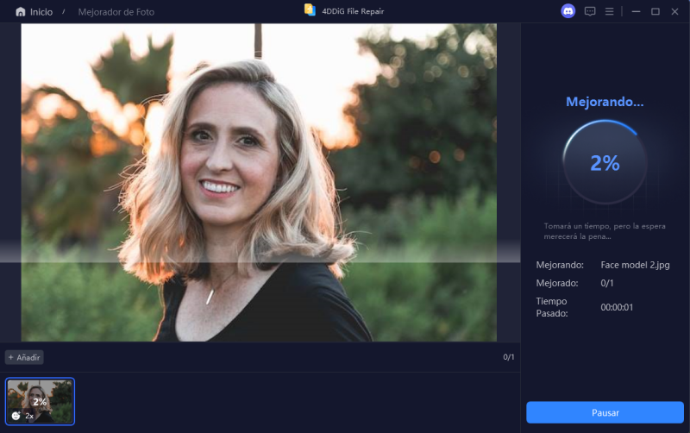690x433 pixels.
Task: Click the Mejorado: 0/1 value
Action: (x=607, y=283)
